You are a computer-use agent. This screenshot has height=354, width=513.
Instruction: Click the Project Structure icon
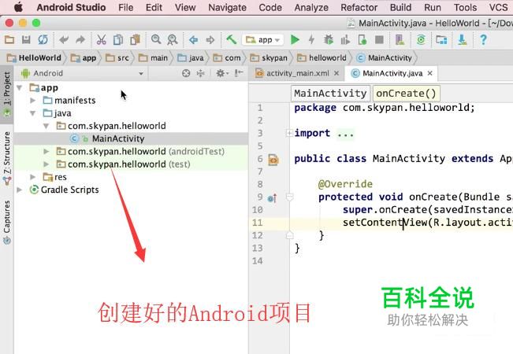pyautogui.click(x=441, y=40)
